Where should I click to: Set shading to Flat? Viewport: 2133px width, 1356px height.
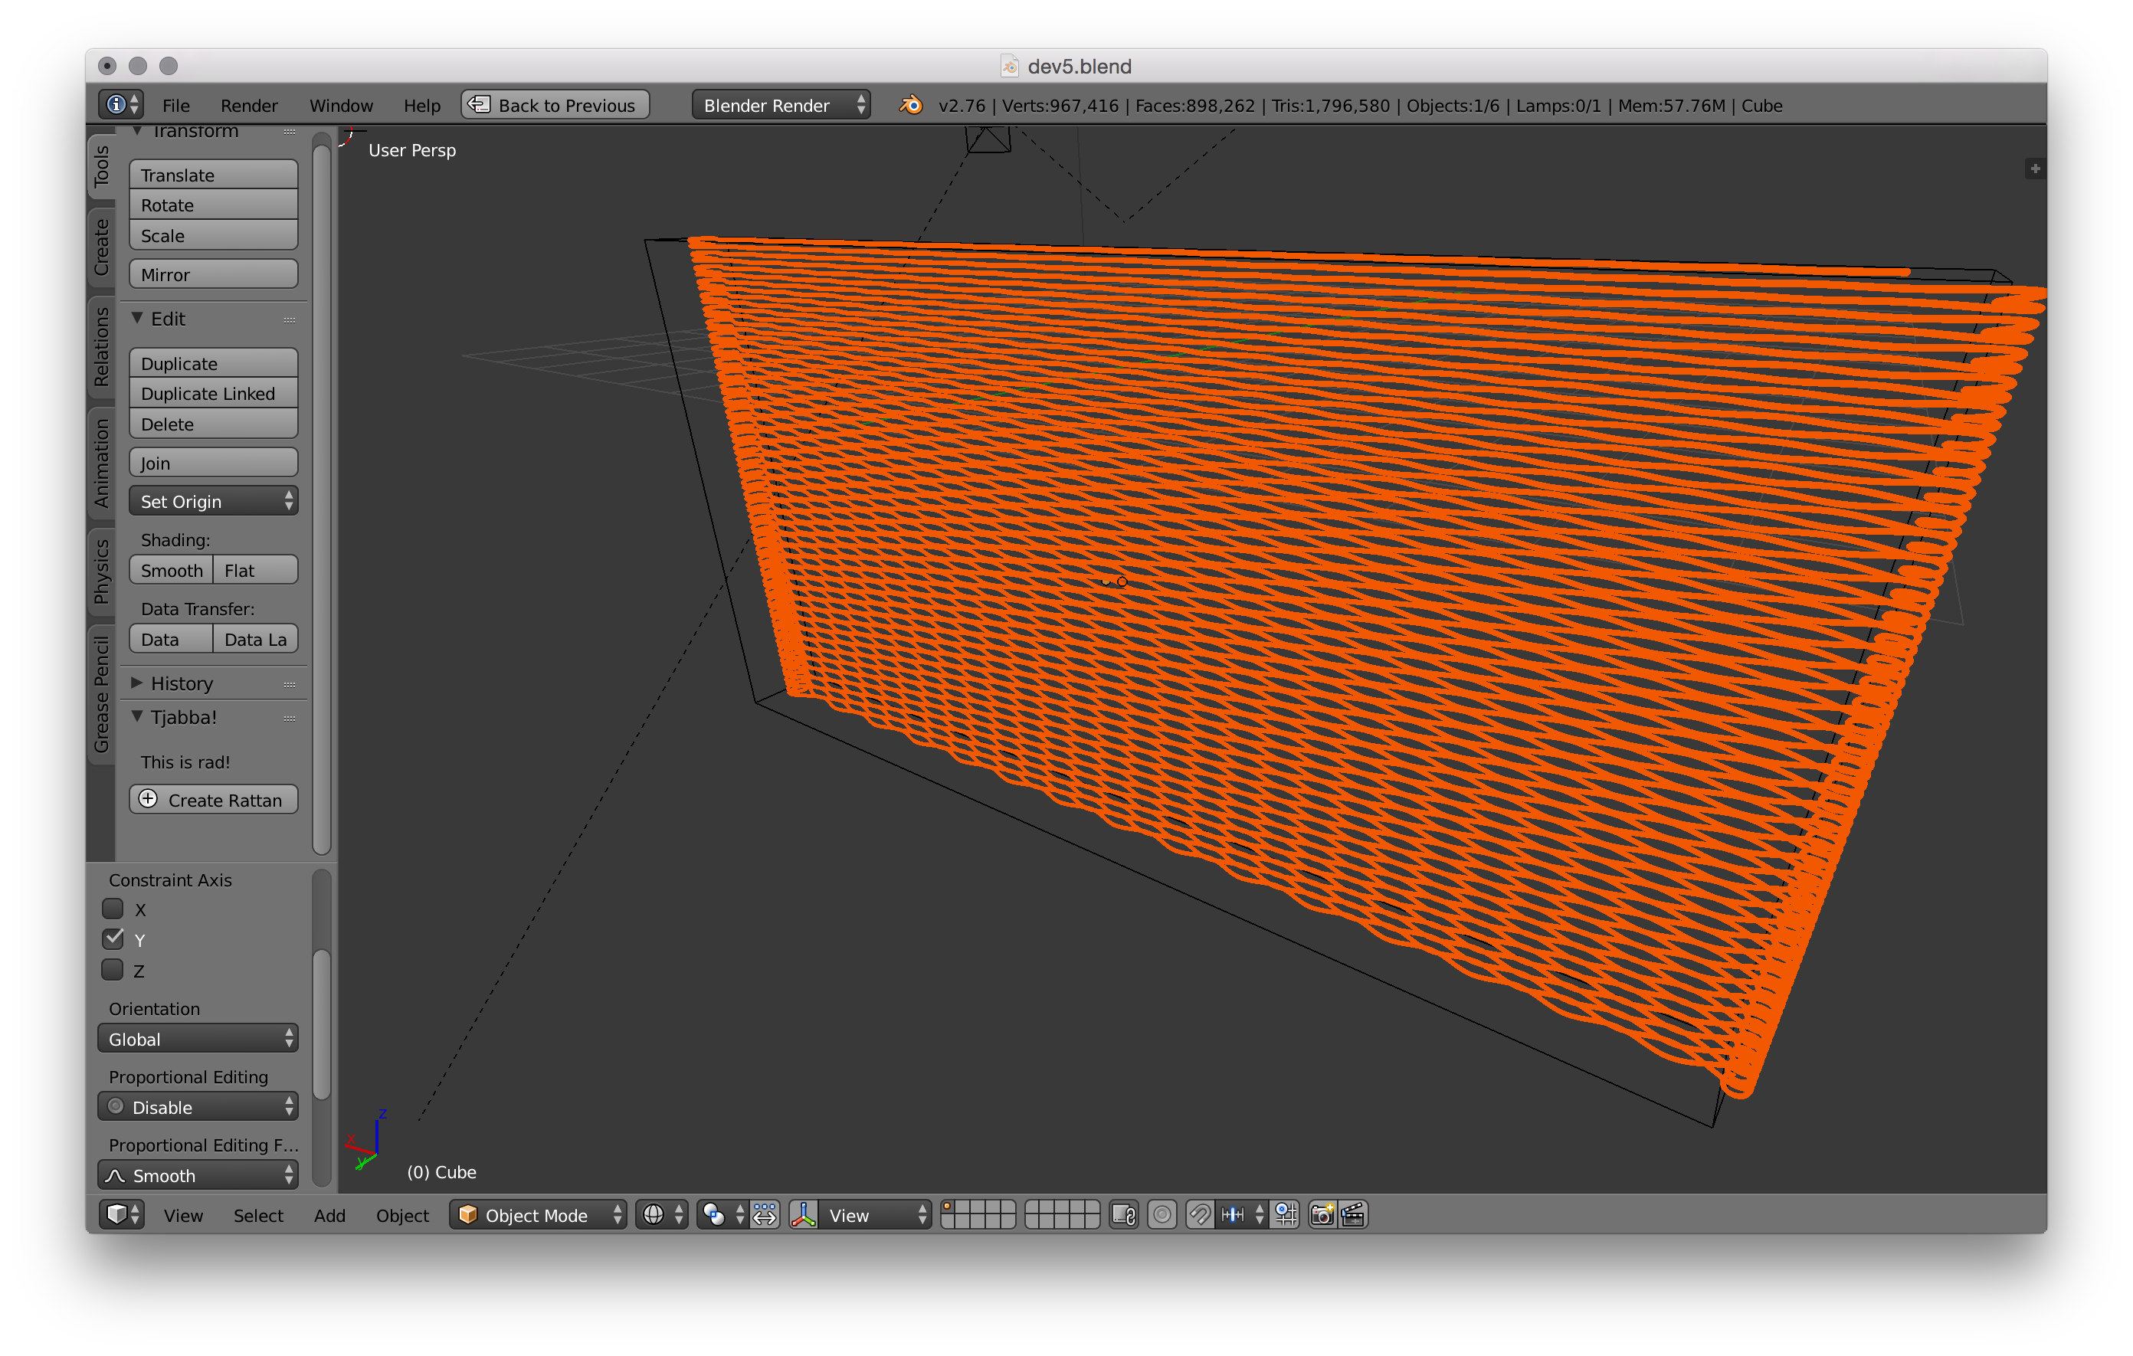point(255,569)
